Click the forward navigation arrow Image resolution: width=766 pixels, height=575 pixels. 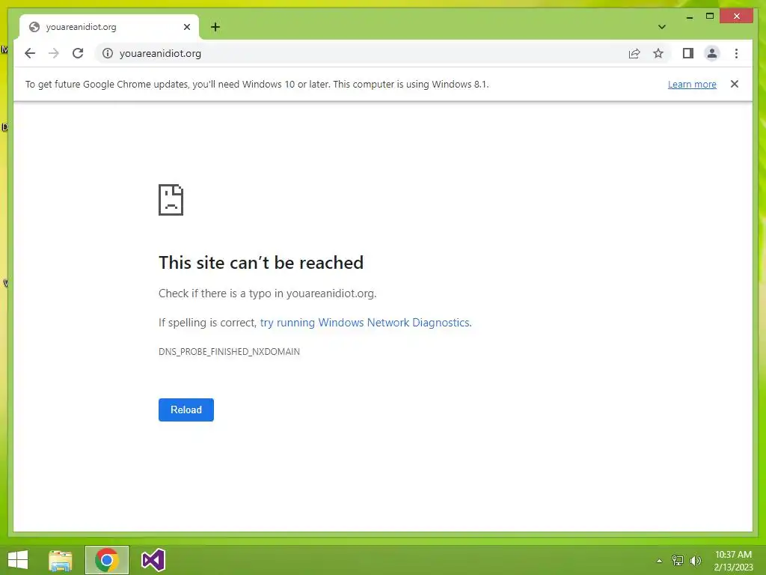coord(54,53)
